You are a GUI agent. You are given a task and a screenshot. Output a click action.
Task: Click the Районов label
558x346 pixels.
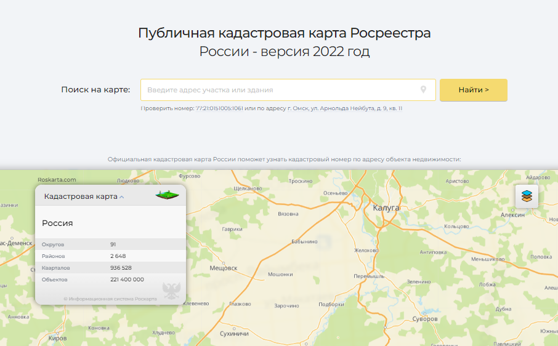54,256
